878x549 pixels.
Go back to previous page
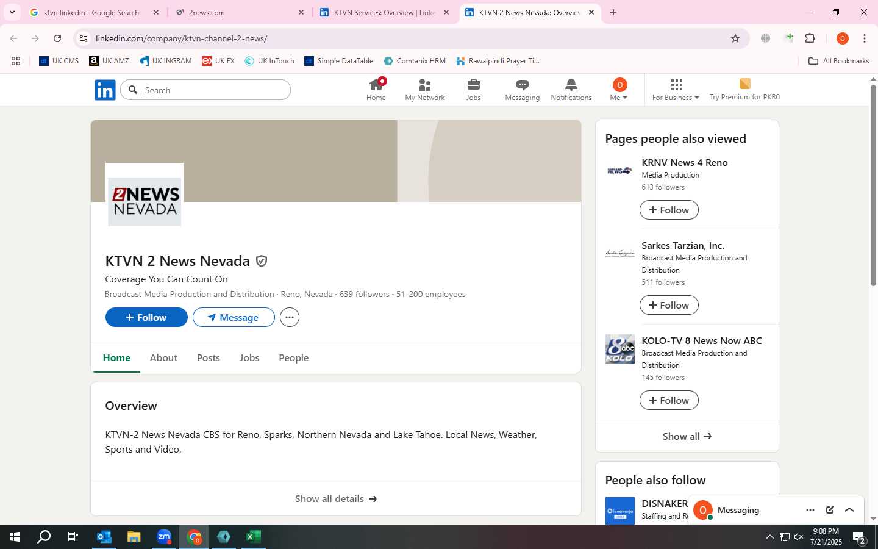tap(13, 38)
